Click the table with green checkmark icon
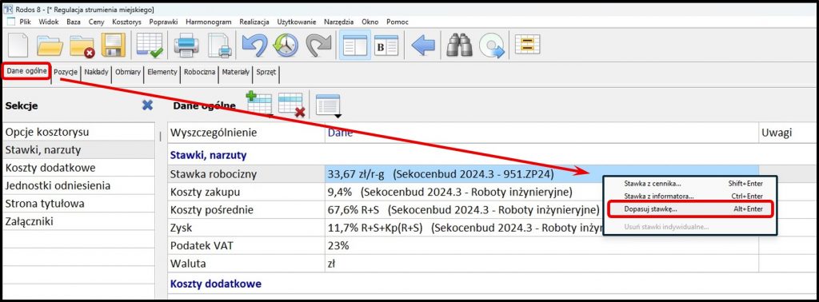 click(x=150, y=46)
